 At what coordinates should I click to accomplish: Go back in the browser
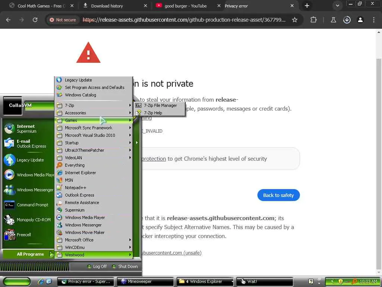[x=8, y=20]
